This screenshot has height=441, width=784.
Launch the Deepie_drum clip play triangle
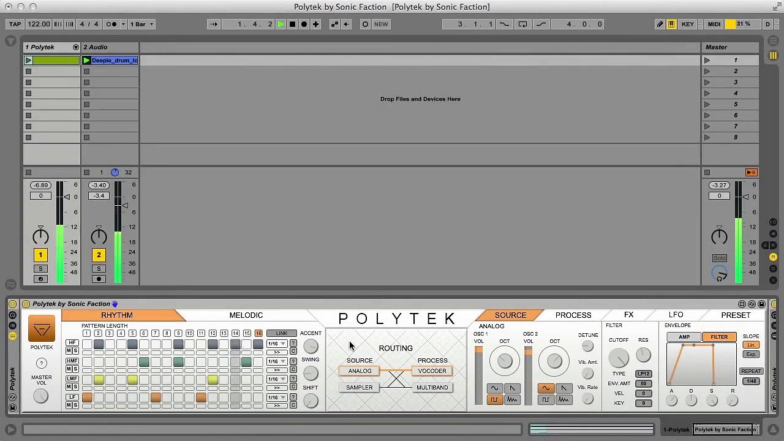[x=86, y=60]
